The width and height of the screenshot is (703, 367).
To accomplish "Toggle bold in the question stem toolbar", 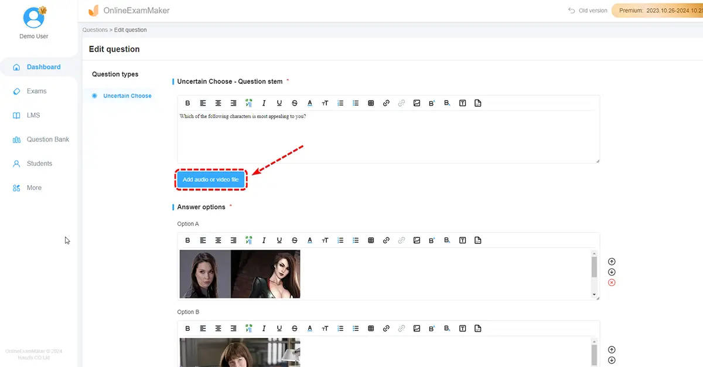I will [188, 103].
